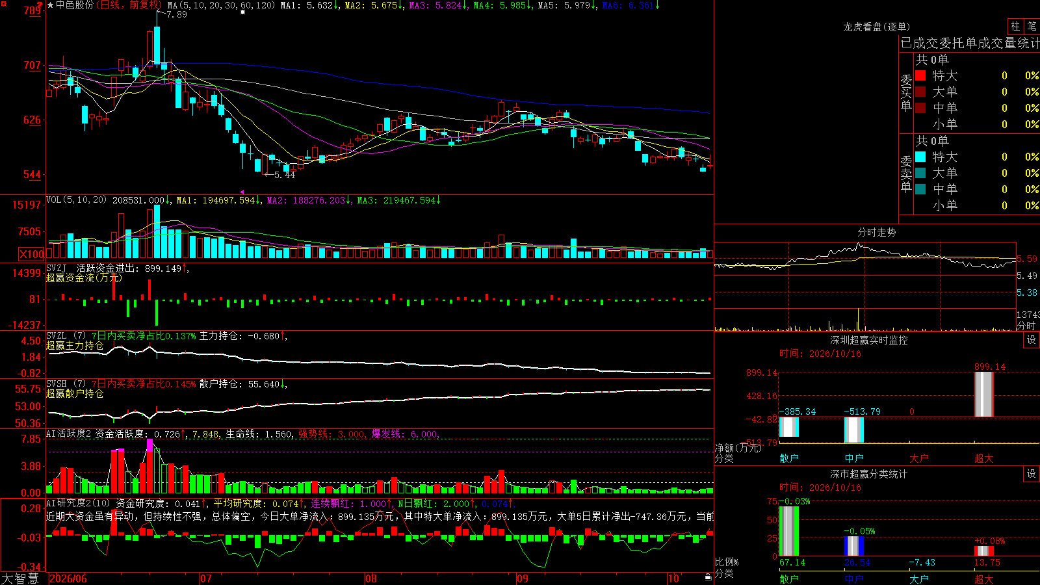1040x585 pixels.
Task: Click the 中户 -513.79 bar in 实时监控
Action: point(854,430)
